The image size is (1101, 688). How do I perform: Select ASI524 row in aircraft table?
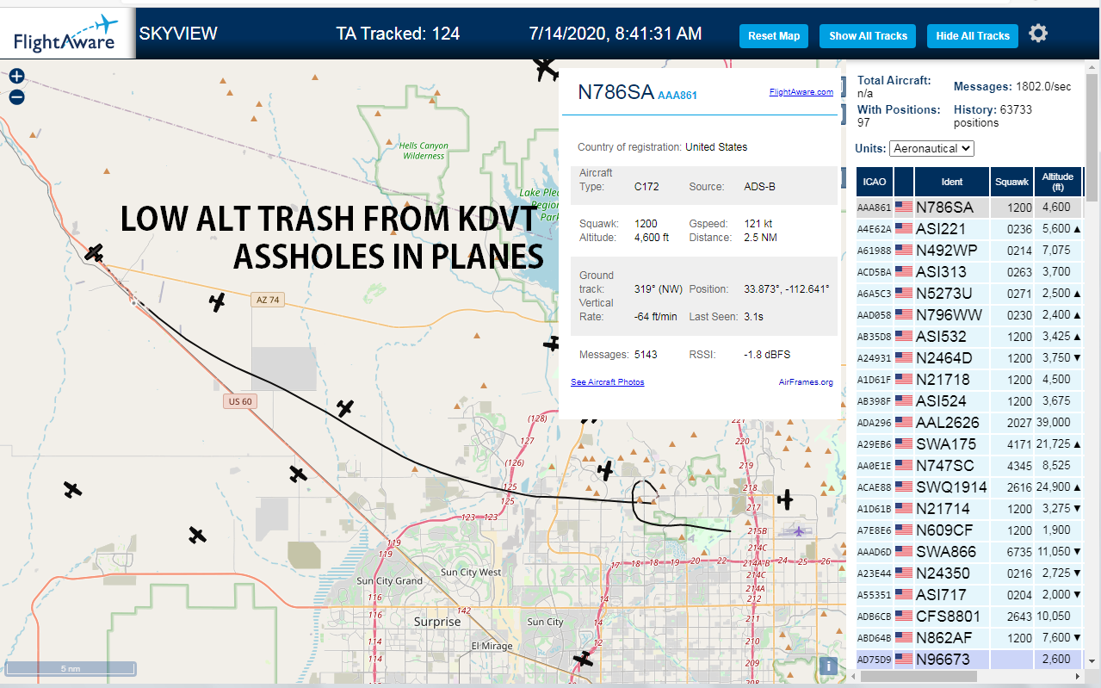click(x=969, y=401)
